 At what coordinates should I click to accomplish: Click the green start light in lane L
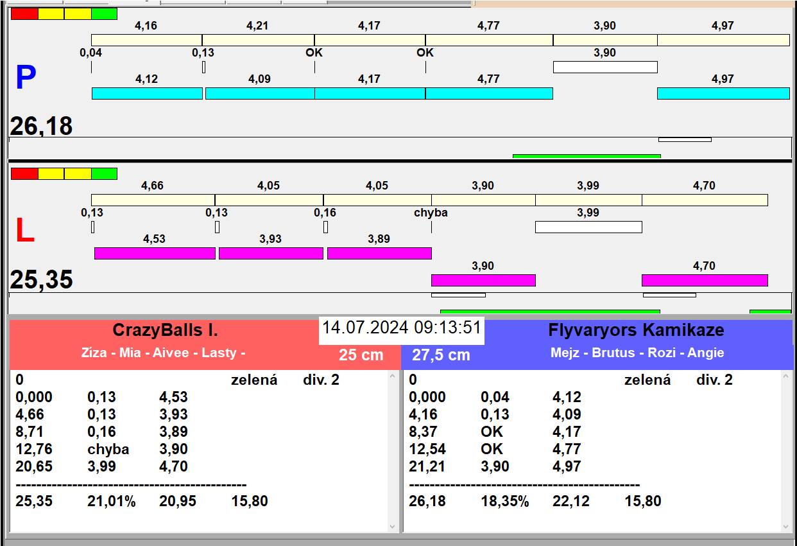[x=104, y=173]
